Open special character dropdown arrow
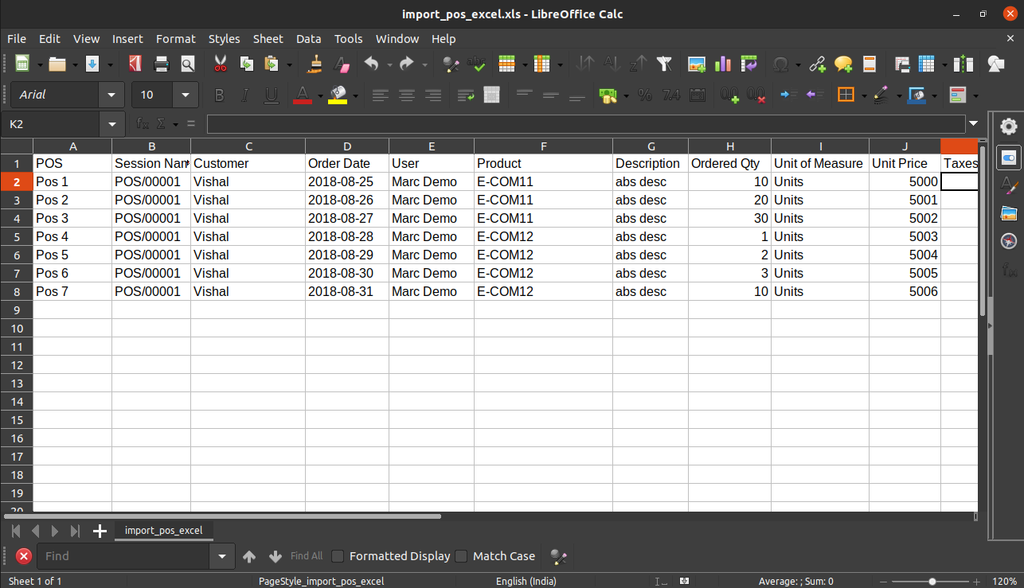Screen dimensions: 1024x588 click(x=798, y=64)
